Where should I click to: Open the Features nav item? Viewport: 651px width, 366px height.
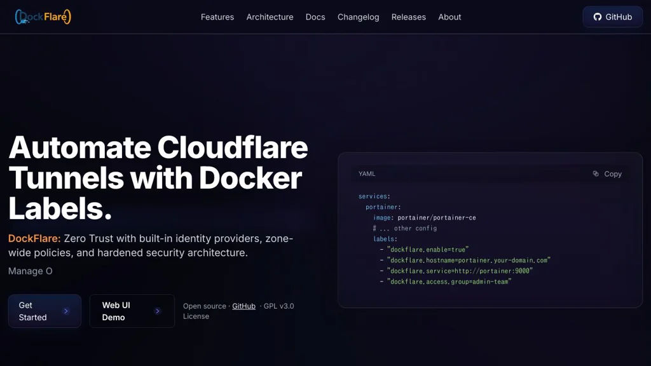pyautogui.click(x=217, y=17)
